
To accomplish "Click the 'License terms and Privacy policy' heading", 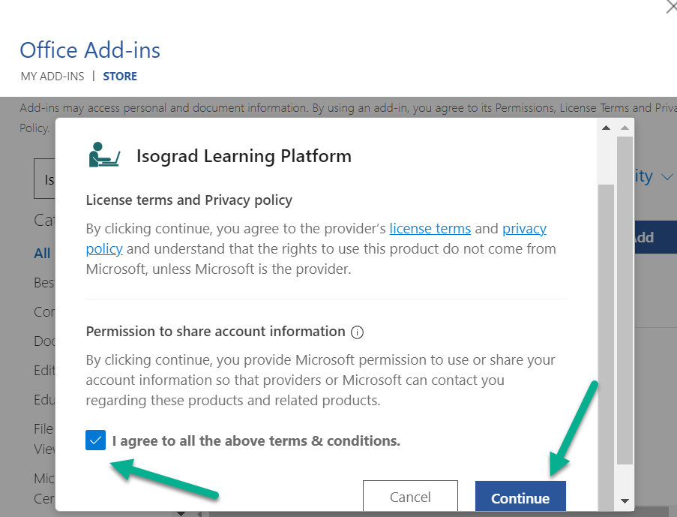I will pos(189,200).
